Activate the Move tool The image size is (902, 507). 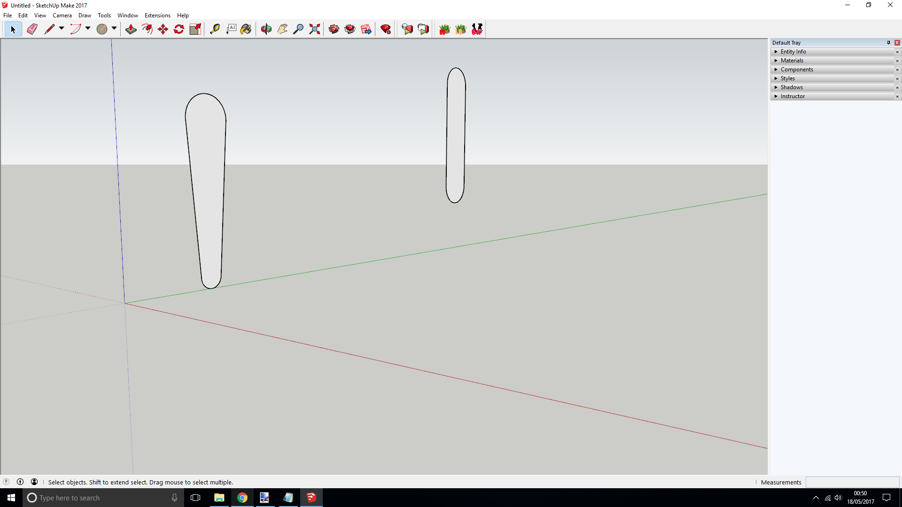163,29
